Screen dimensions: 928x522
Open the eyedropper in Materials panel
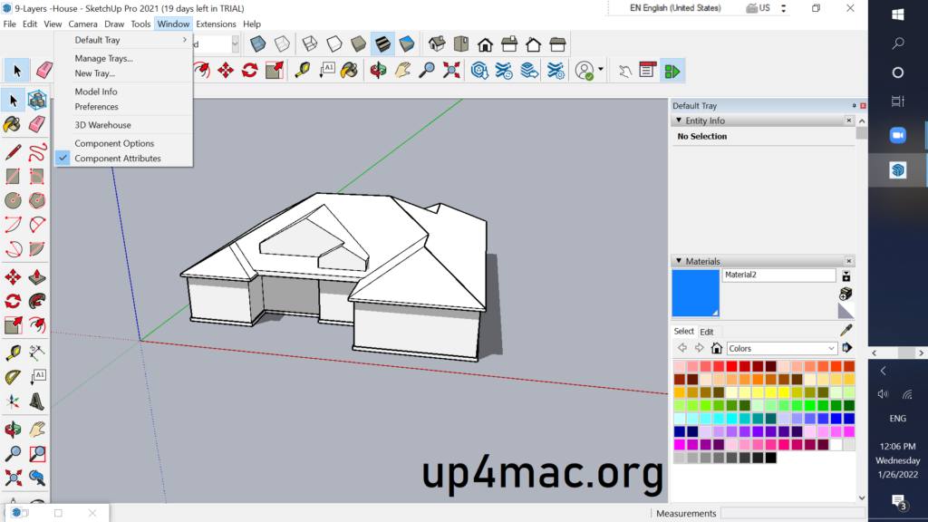(848, 330)
